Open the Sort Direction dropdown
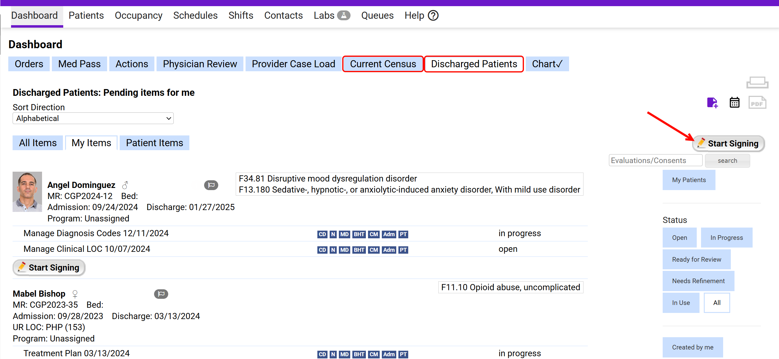This screenshot has width=779, height=359. pos(93,119)
